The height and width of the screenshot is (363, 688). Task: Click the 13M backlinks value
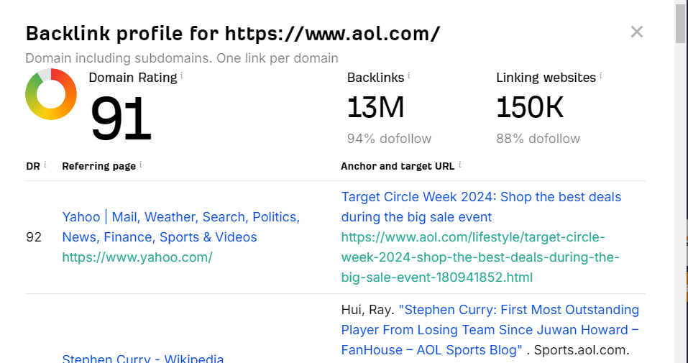(375, 108)
